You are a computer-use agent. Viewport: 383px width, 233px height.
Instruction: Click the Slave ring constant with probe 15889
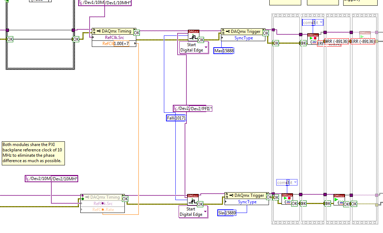coord(227,213)
